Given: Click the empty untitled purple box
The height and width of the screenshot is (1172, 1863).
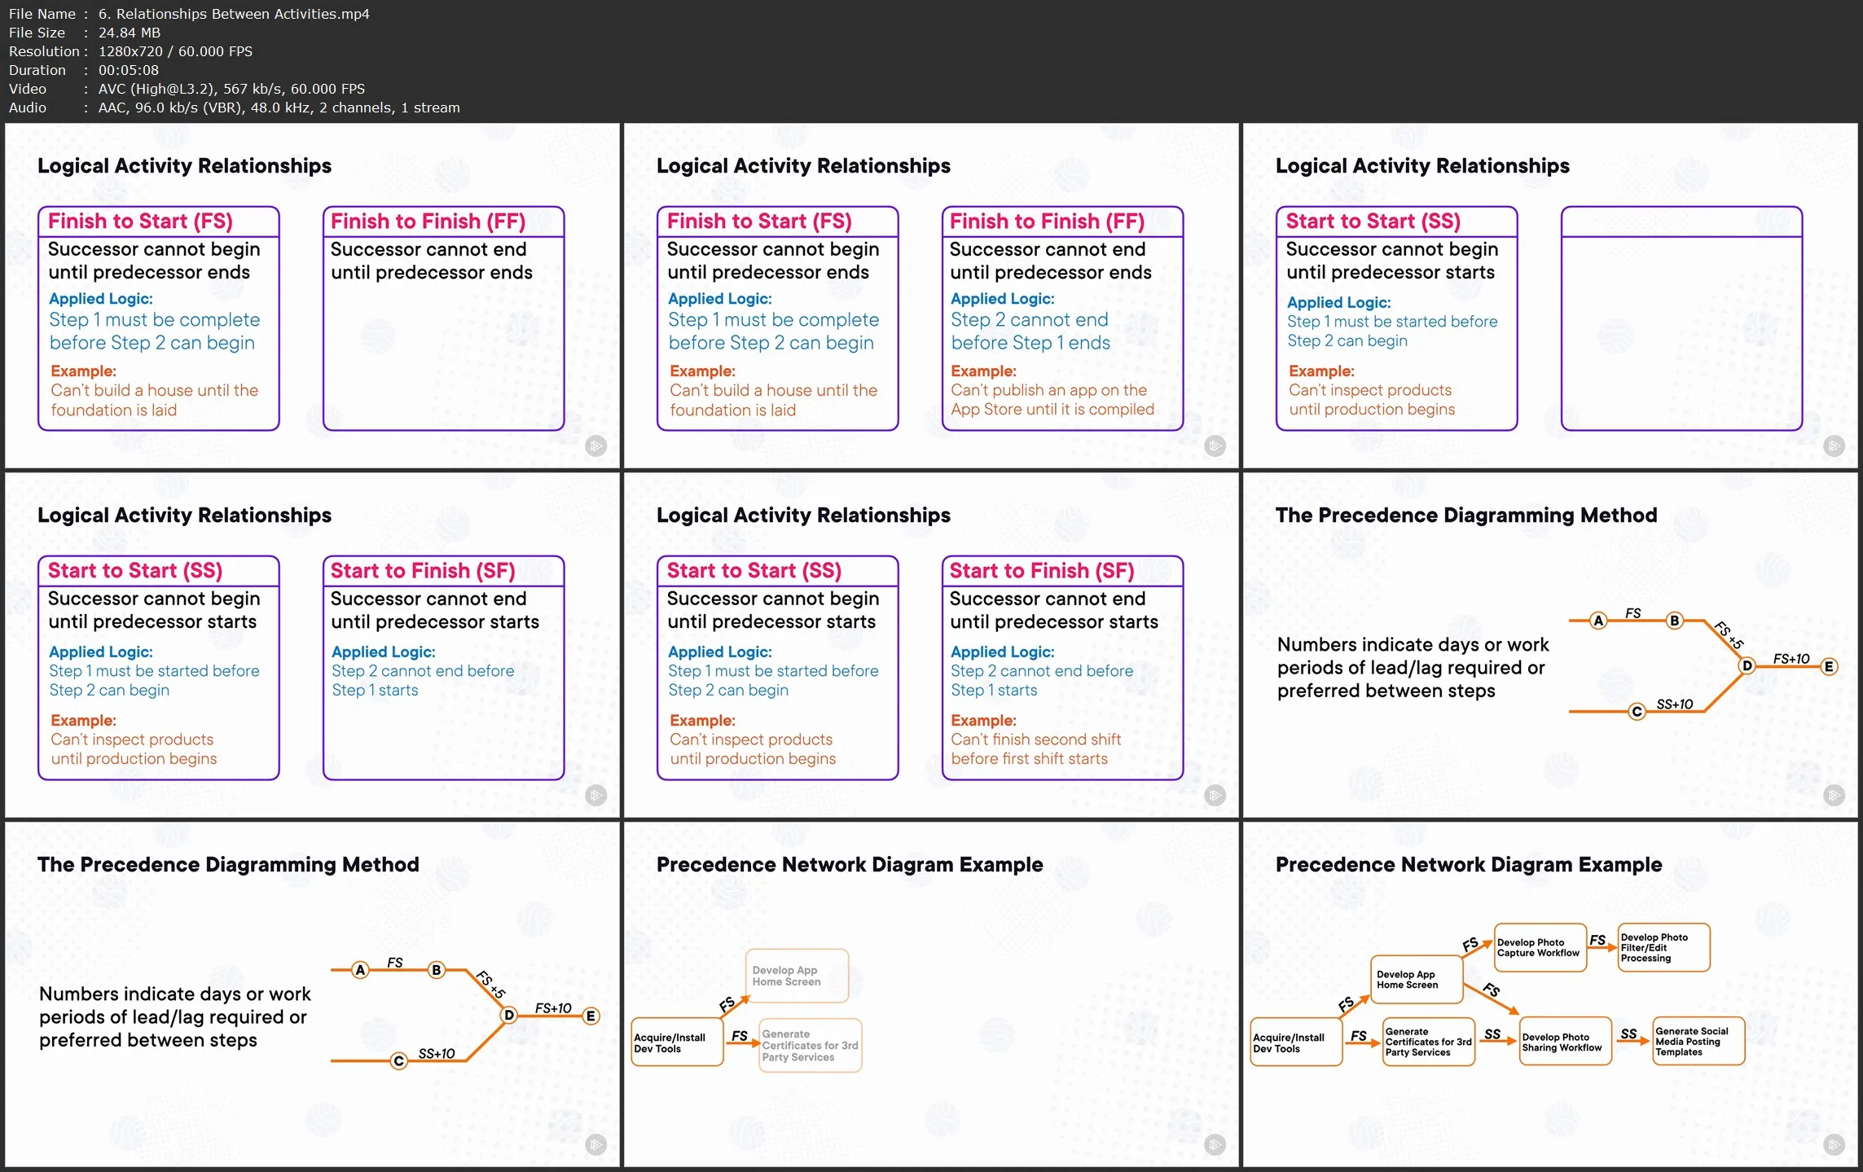Looking at the screenshot, I should (x=1681, y=326).
